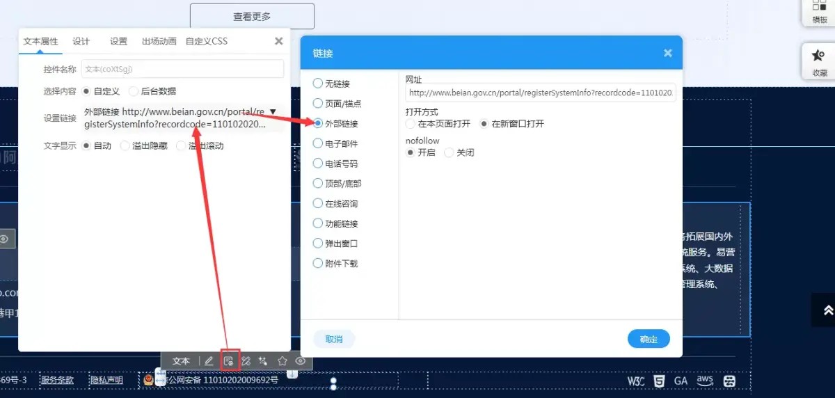Viewport: 835px width, 398px height.
Task: Click the 确定 confirm button
Action: tap(649, 339)
